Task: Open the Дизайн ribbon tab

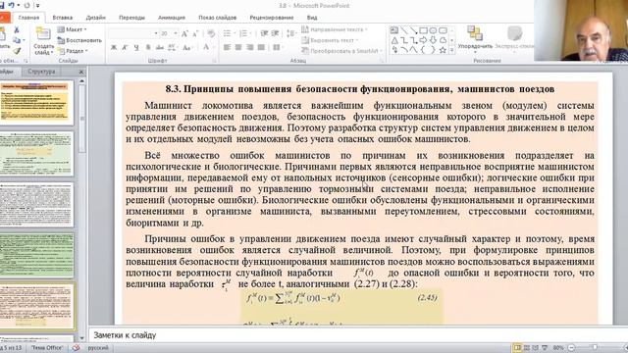Action: coord(96,18)
